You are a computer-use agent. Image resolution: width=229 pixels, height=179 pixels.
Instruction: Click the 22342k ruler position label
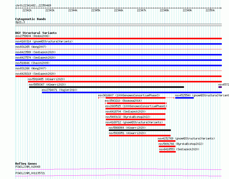point(27,10)
